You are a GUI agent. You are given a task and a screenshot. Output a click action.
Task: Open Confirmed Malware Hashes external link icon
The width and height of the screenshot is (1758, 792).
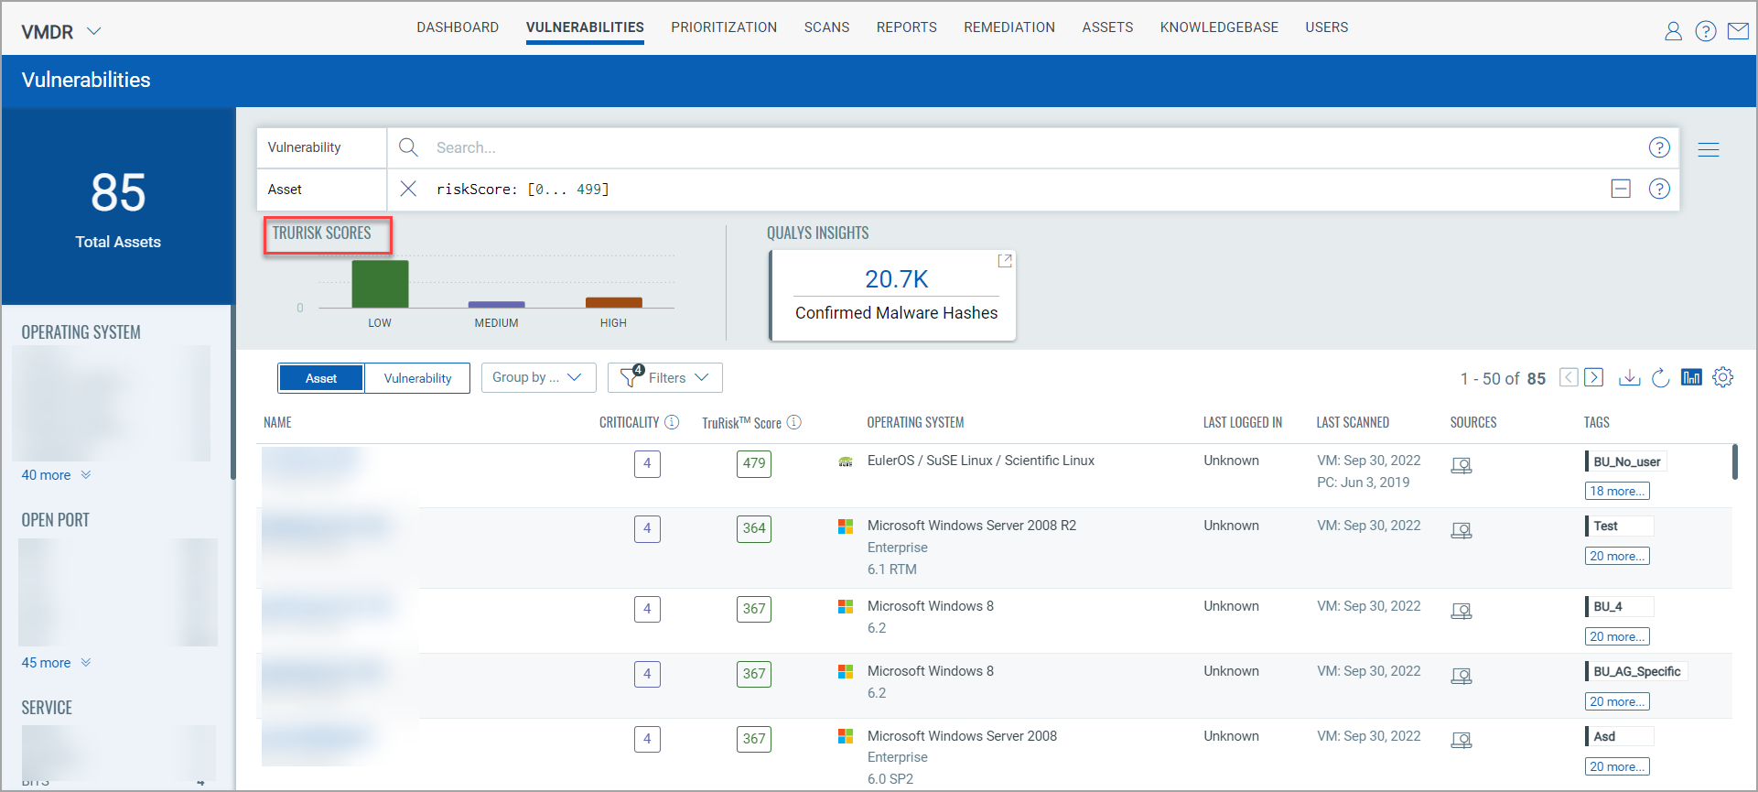[x=1005, y=261]
